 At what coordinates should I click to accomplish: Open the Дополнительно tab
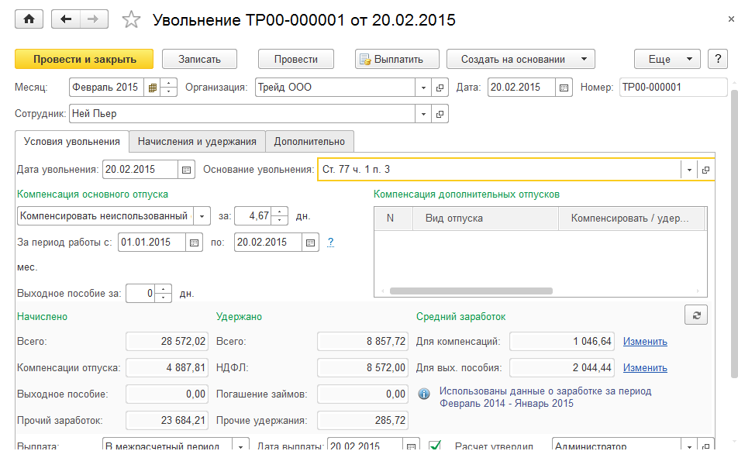(x=309, y=141)
